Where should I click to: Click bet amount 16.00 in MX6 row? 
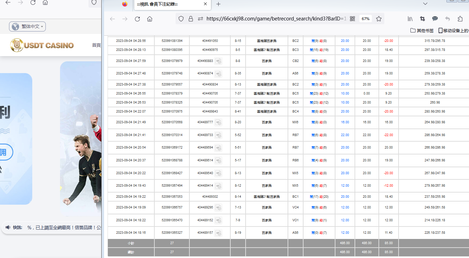345,122
